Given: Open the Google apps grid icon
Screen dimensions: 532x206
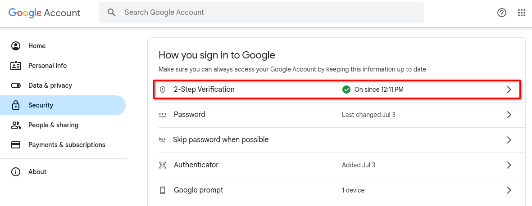Looking at the screenshot, I should [x=522, y=13].
